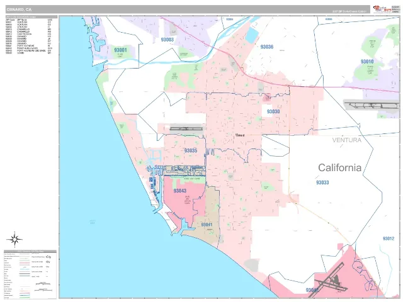Click the 'California' state label

pos(340,168)
